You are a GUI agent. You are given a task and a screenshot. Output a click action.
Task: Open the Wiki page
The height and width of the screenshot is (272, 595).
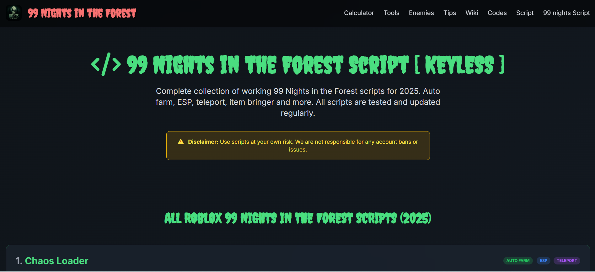(x=472, y=13)
